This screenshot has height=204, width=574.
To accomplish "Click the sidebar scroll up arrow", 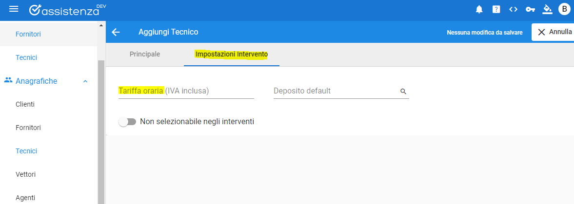I will (x=101, y=26).
